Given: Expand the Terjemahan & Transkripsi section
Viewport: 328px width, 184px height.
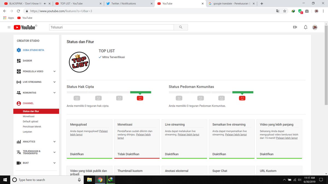Looking at the screenshot, I should [x=54, y=152].
